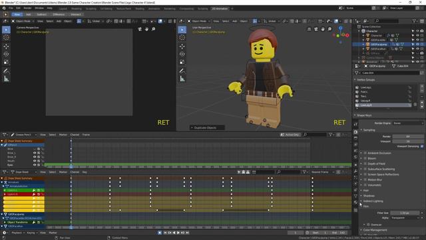Viewport: 426px width, 240px height.
Task: Adjust the Viewport samples field
Action: (408, 141)
